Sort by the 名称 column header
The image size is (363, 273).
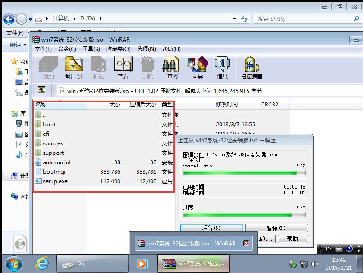(x=60, y=105)
